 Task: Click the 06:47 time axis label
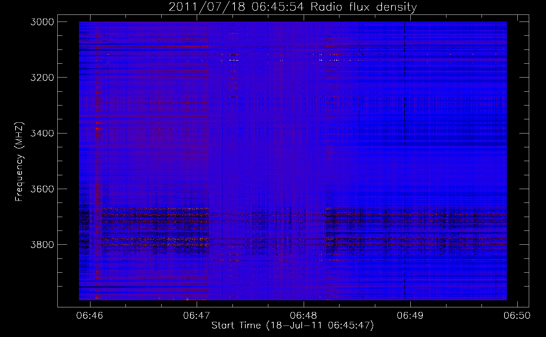[196, 316]
